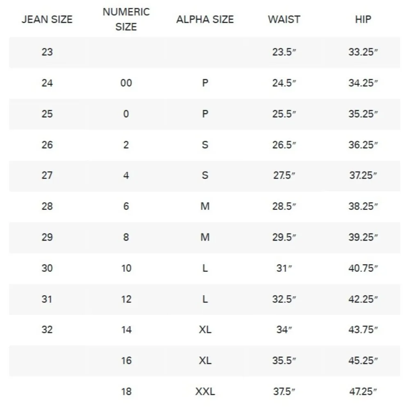410x410 pixels.
Task: Click hip measurement 47.25″ cell
Action: pos(363,392)
